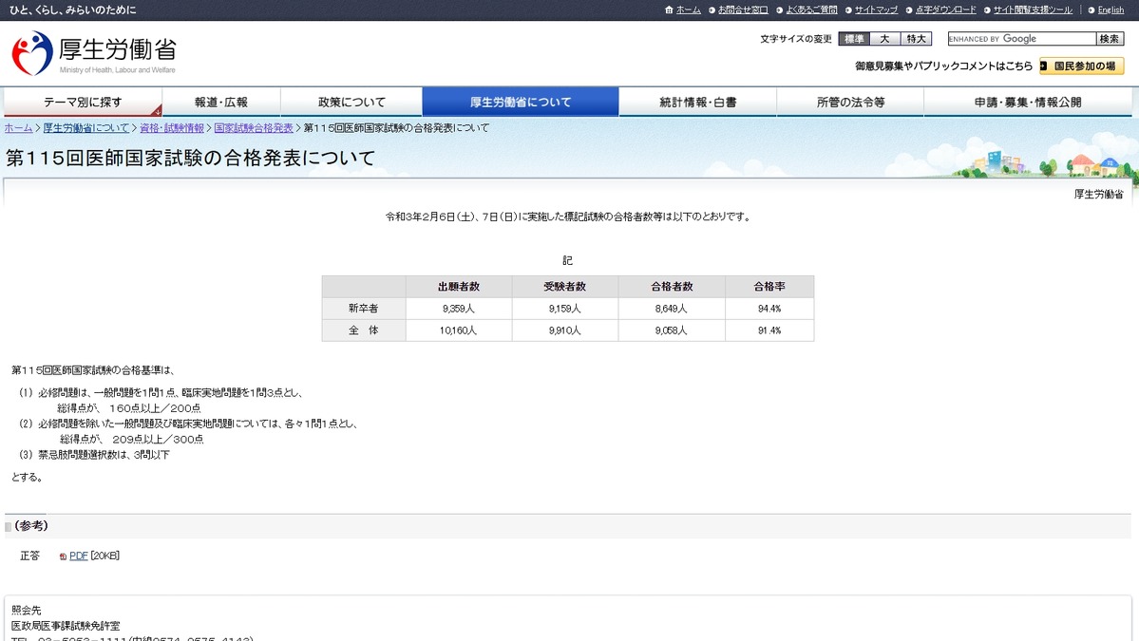Set text size to 特大
The width and height of the screenshot is (1139, 641).
[916, 39]
